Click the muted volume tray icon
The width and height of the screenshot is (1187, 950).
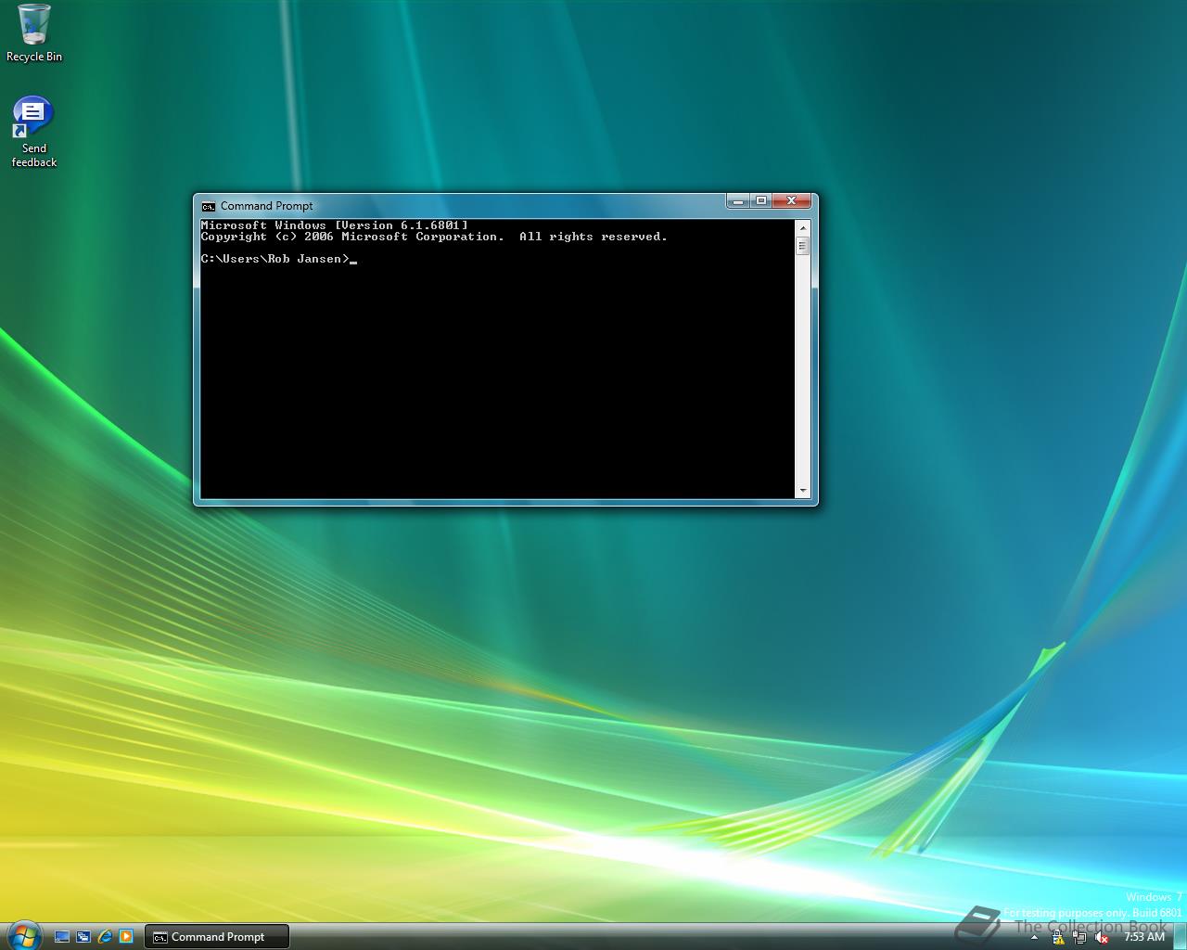[1102, 937]
